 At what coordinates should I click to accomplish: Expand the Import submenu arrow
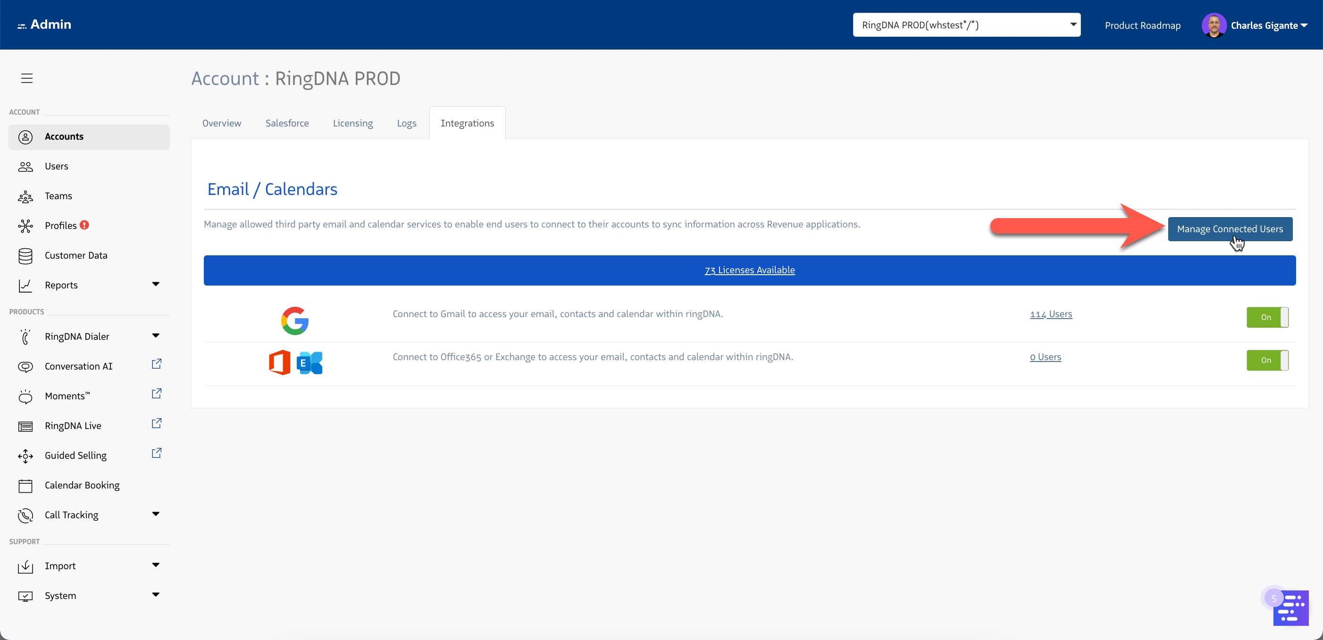[156, 565]
